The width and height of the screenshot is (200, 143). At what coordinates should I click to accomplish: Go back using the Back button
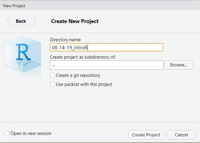click(x=21, y=21)
